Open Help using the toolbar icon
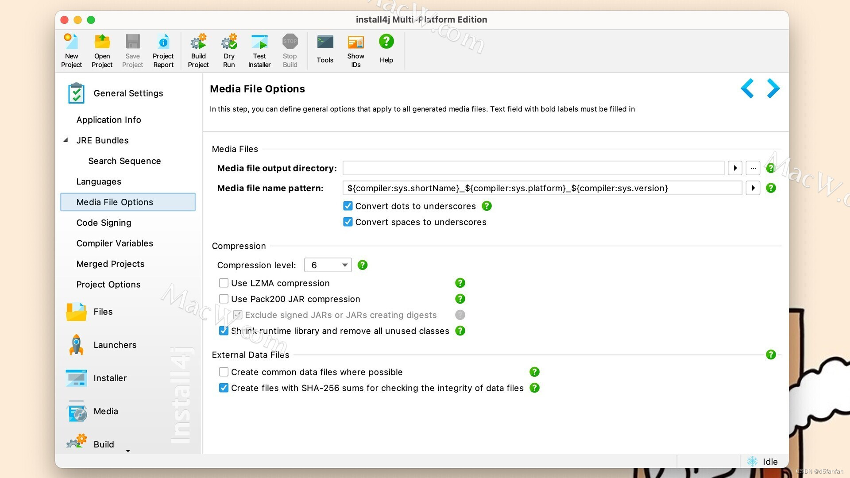Screen dimensions: 850x478 (x=386, y=49)
